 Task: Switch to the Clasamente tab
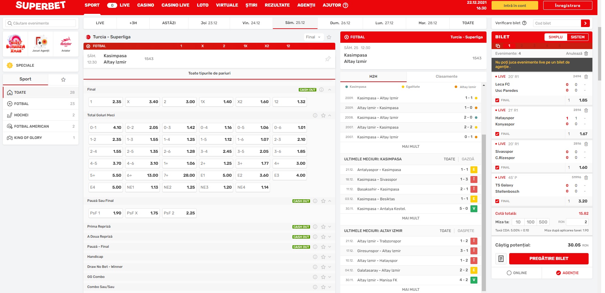[446, 76]
